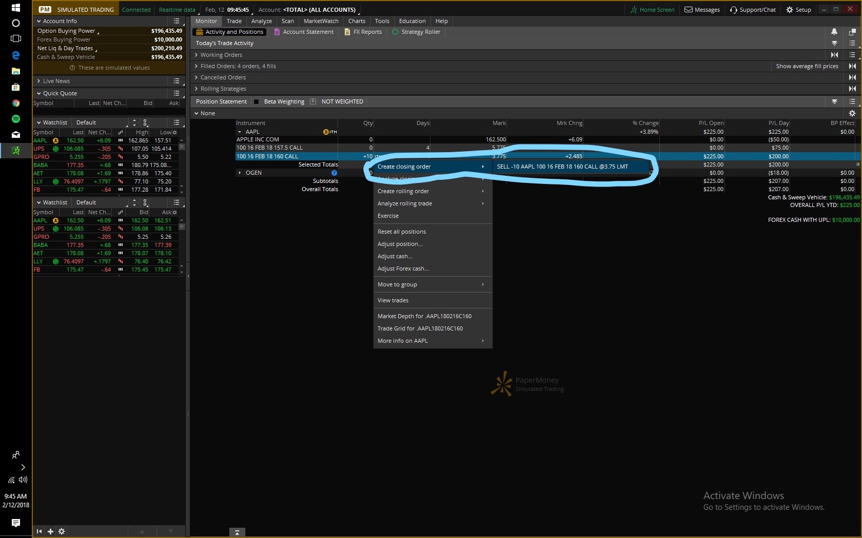Open Spotify from the taskbar
This screenshot has height=538, width=862.
click(x=16, y=119)
